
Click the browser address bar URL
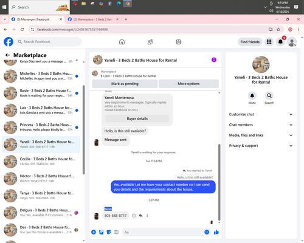point(72,30)
